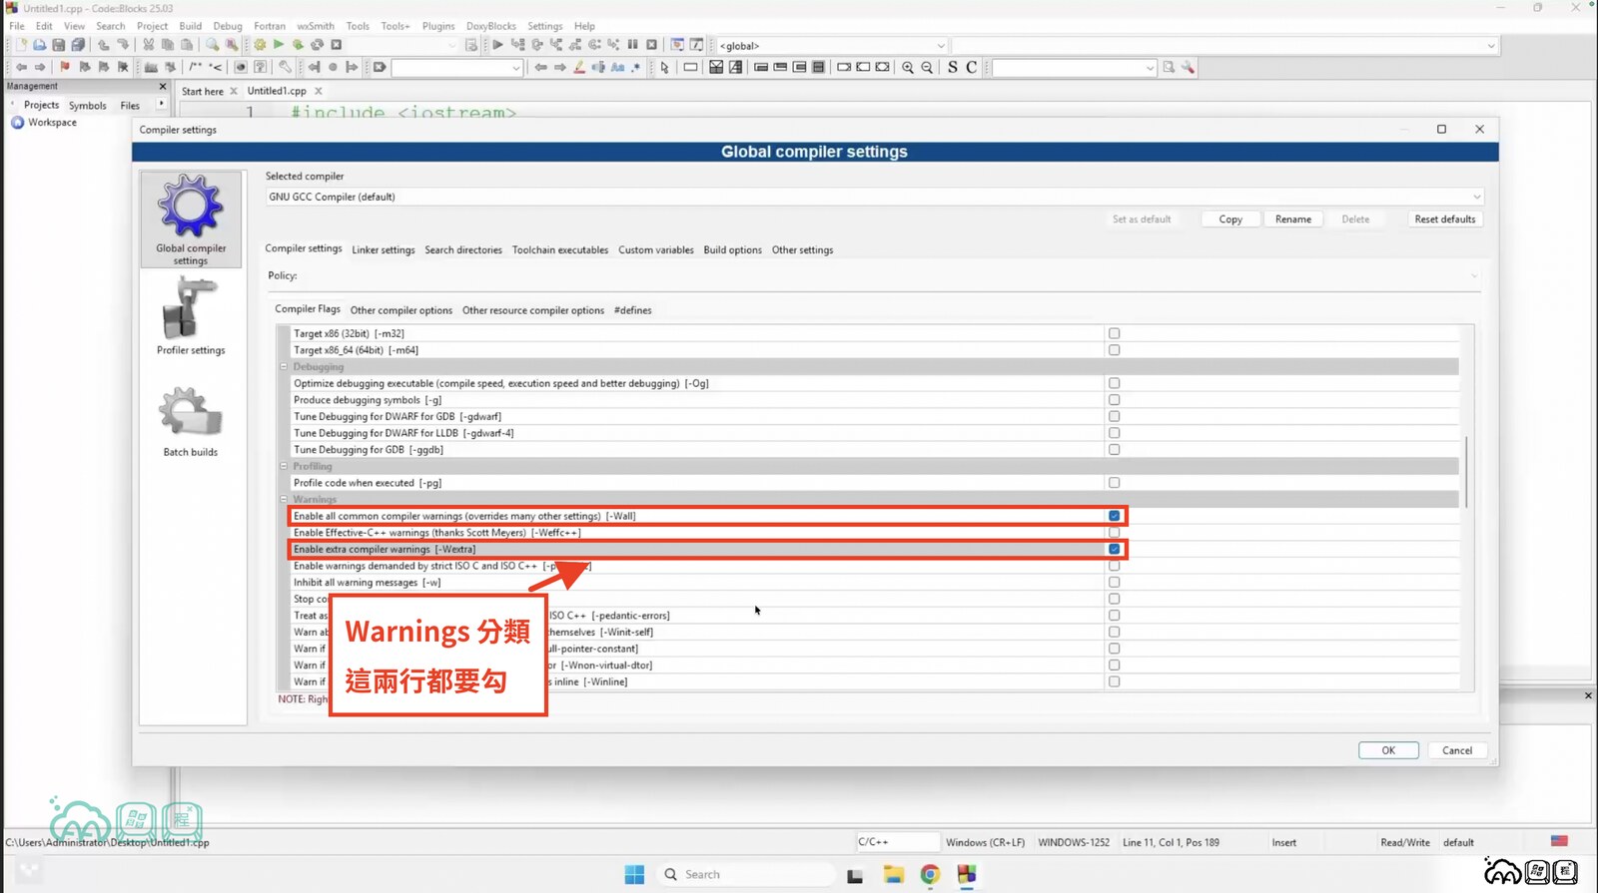
Task: Click the S toggle source icon
Action: [953, 67]
